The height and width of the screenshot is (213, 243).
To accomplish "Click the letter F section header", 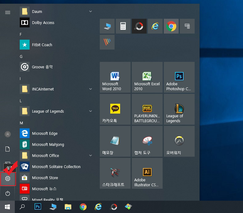I will click(21, 34).
